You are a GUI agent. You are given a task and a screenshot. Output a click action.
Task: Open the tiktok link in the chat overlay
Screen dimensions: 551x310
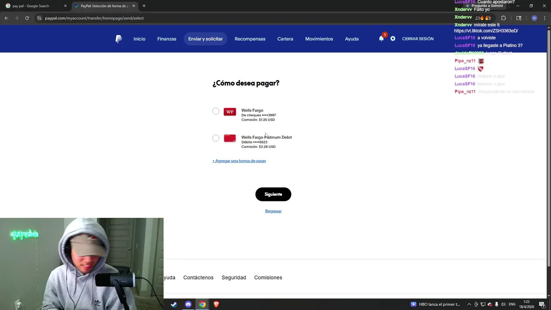pyautogui.click(x=486, y=31)
